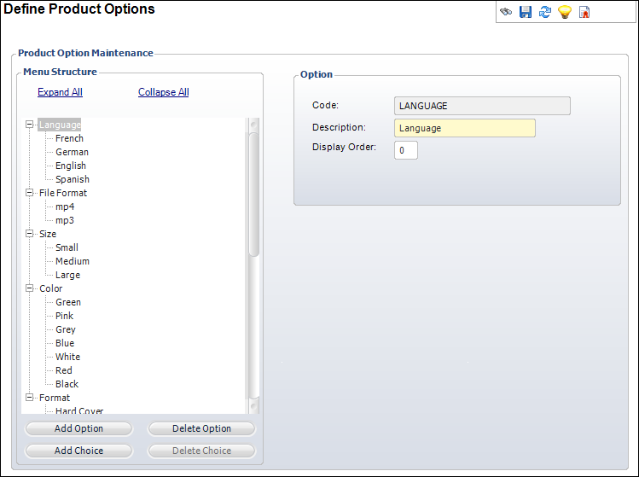
Task: Click the certificate document icon
Action: coord(584,12)
